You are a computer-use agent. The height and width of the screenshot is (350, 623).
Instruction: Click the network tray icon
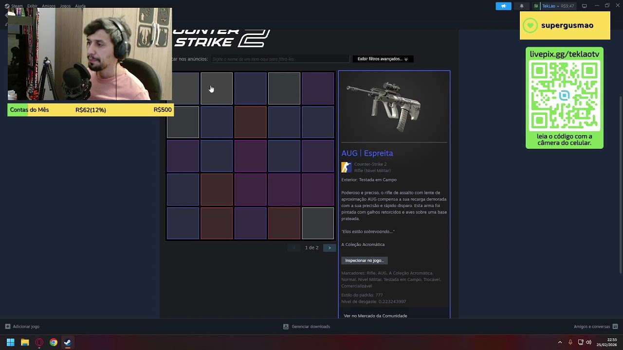[x=581, y=342]
